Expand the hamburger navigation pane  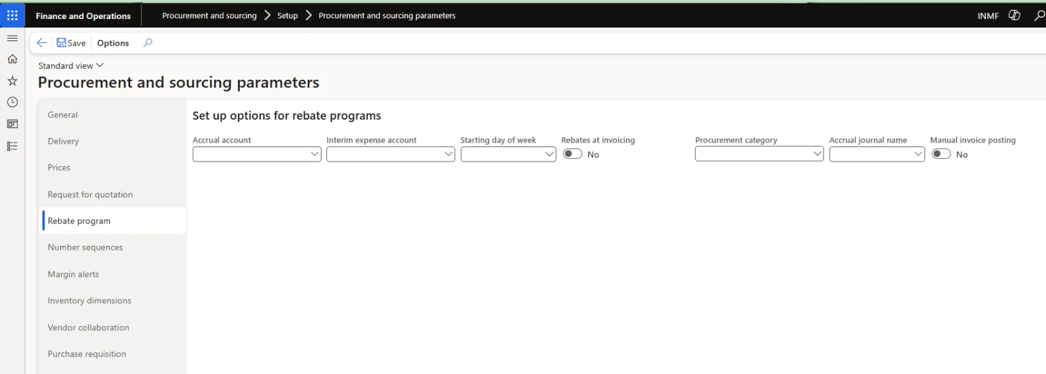[x=12, y=39]
